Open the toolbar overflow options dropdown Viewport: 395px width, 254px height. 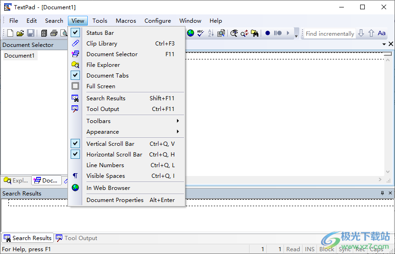coord(296,33)
